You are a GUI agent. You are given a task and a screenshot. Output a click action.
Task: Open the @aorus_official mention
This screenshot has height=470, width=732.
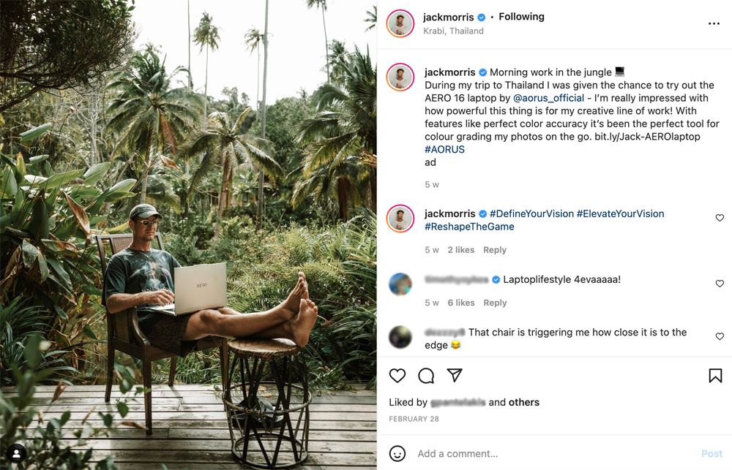(548, 98)
